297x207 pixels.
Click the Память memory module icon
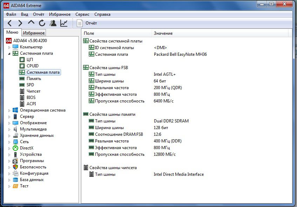point(22,79)
